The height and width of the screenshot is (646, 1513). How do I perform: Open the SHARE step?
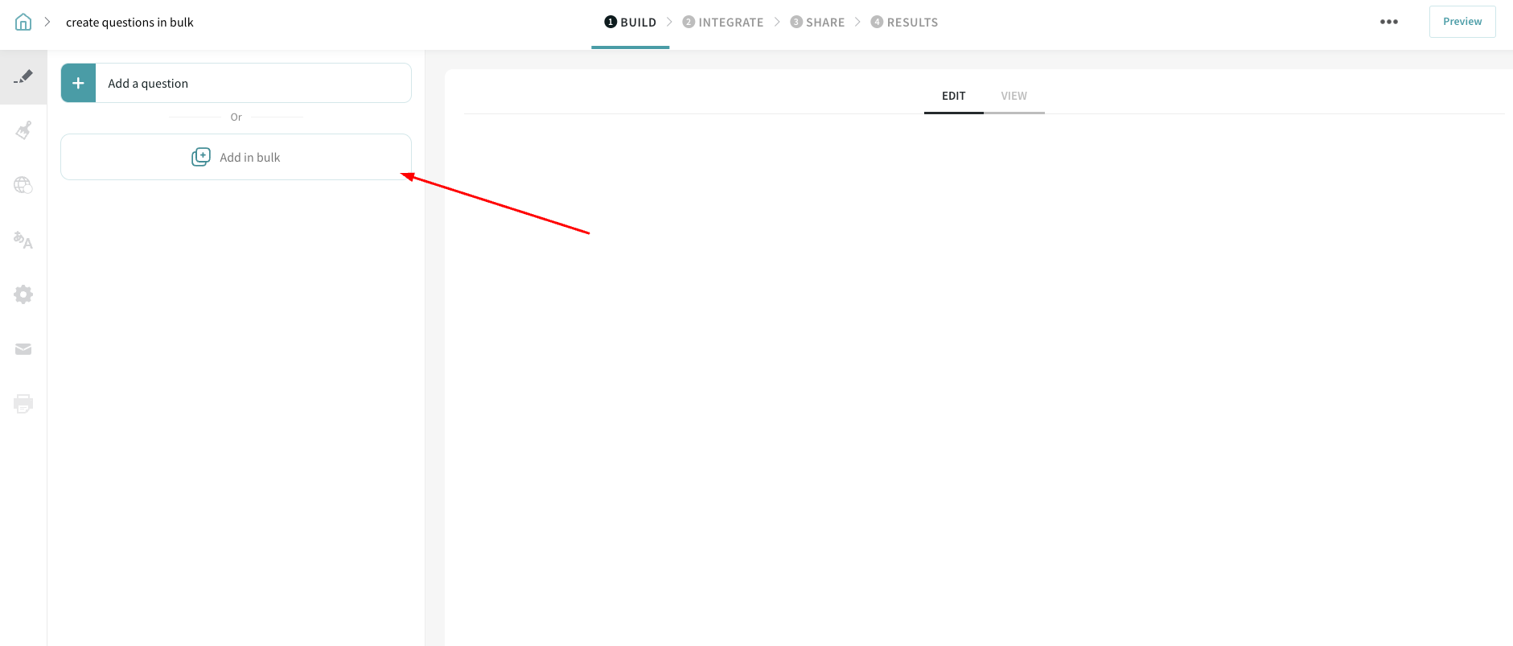point(817,23)
